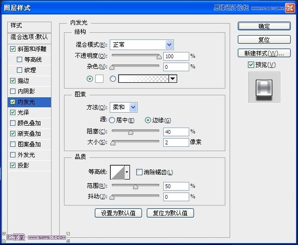
Task: Open the 等高线 contour picker arrow
Action: click(x=127, y=172)
